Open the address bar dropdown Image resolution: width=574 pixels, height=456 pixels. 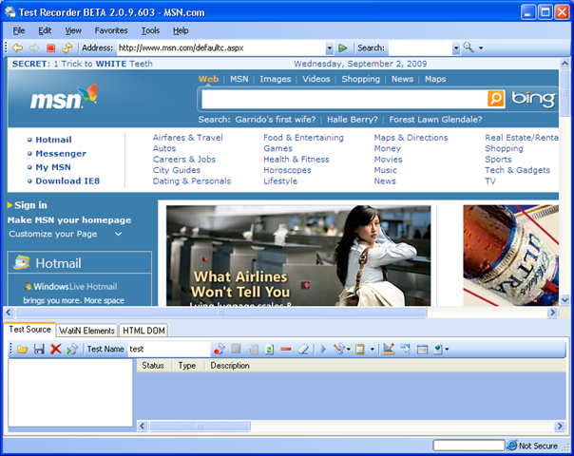click(x=330, y=47)
